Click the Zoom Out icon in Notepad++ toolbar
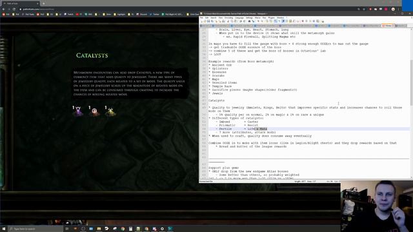 (x=262, y=21)
